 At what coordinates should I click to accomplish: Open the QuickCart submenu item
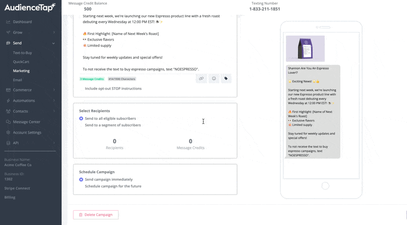click(21, 62)
